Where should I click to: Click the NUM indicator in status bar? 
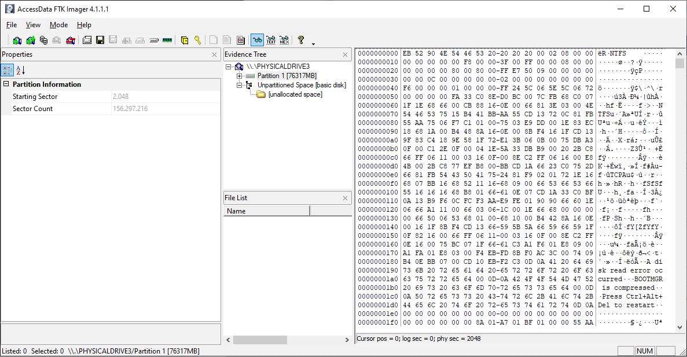(x=645, y=351)
